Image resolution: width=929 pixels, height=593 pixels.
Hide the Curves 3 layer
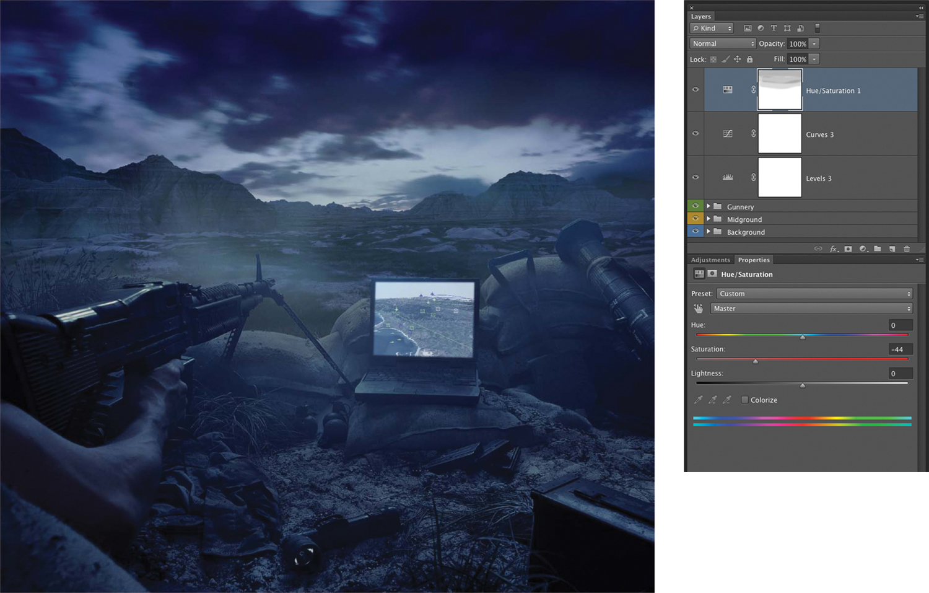(x=696, y=134)
